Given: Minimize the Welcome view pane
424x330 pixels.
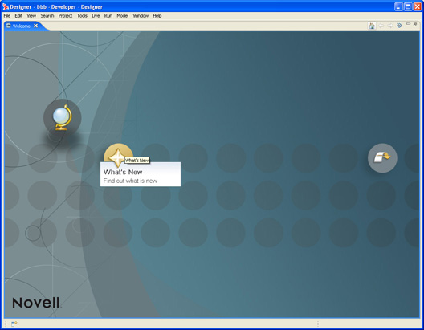Looking at the screenshot, I should point(408,24).
